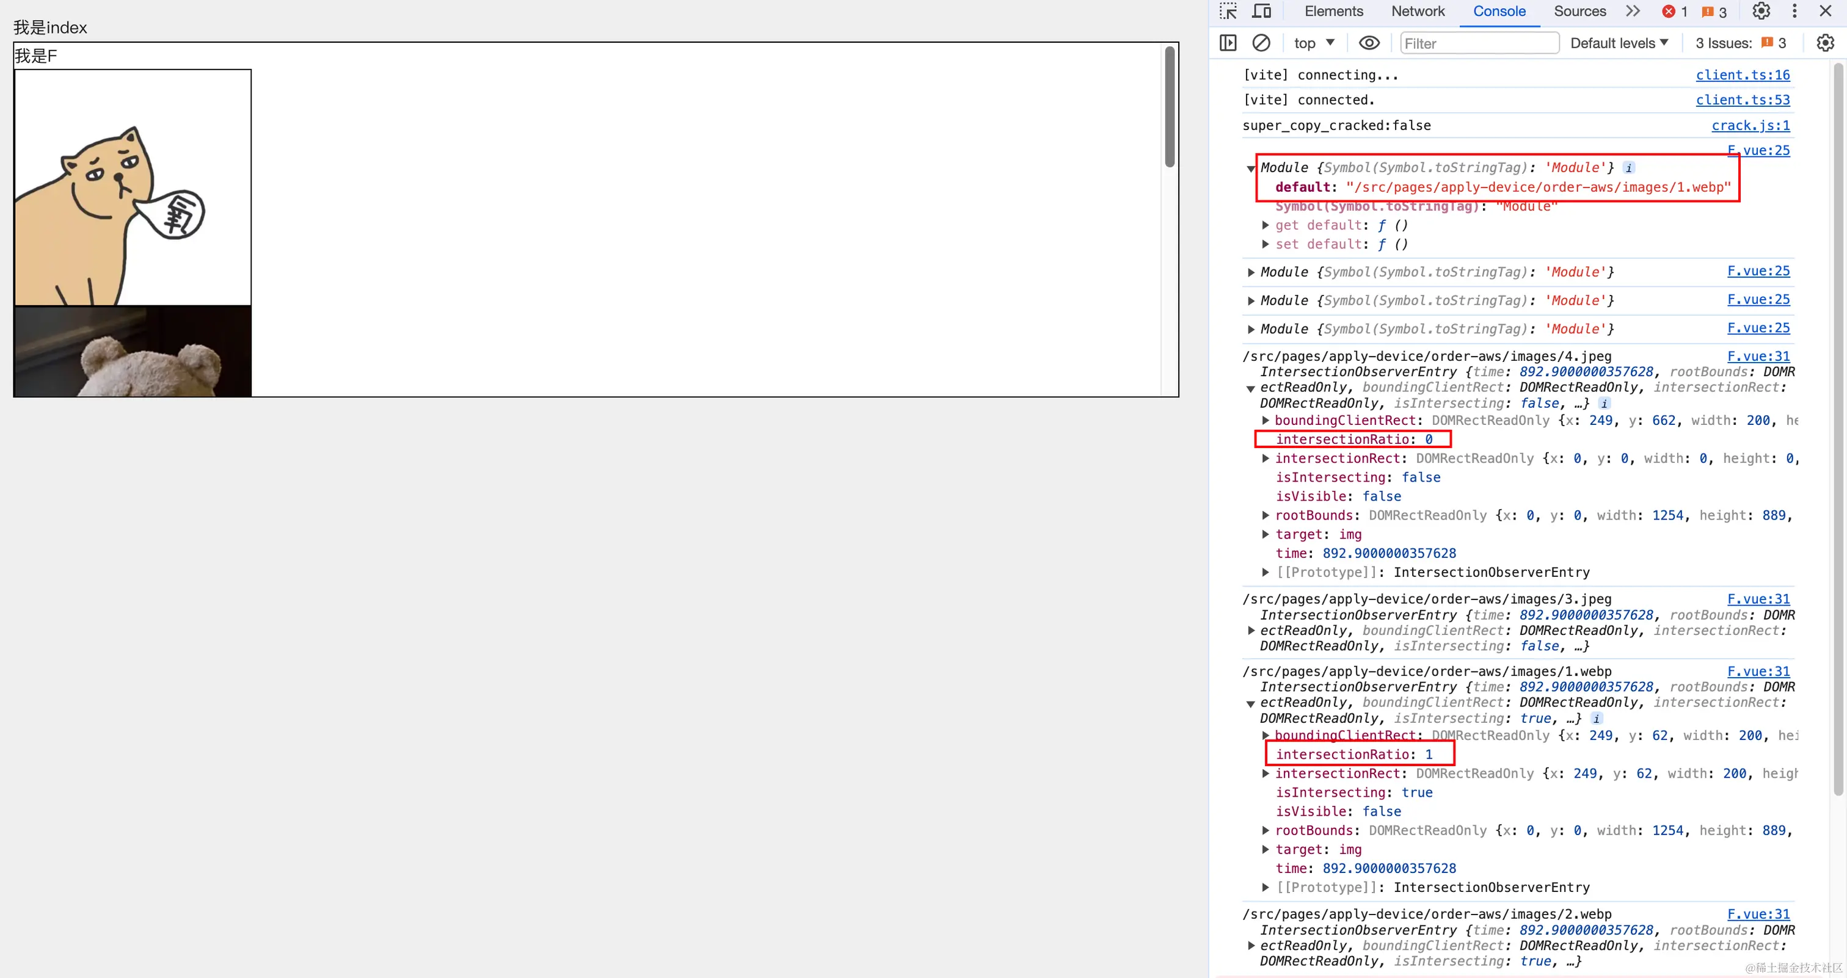Viewport: 1847px width, 978px height.
Task: Open the Default levels dropdown
Action: tap(1619, 43)
